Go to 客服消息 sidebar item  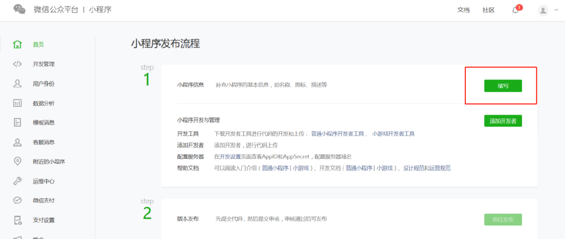pos(44,142)
